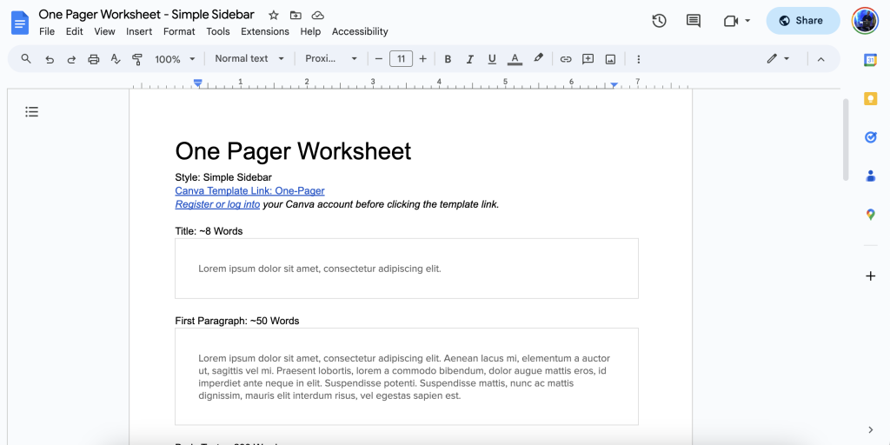Click the Share button

802,21
